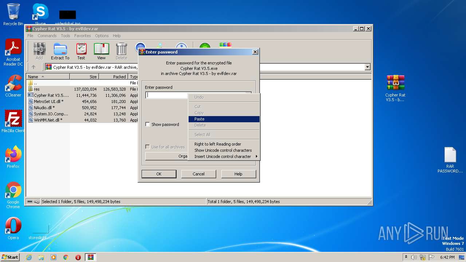Select the Opera desktop icon
This screenshot has height=262, width=466.
point(13,229)
